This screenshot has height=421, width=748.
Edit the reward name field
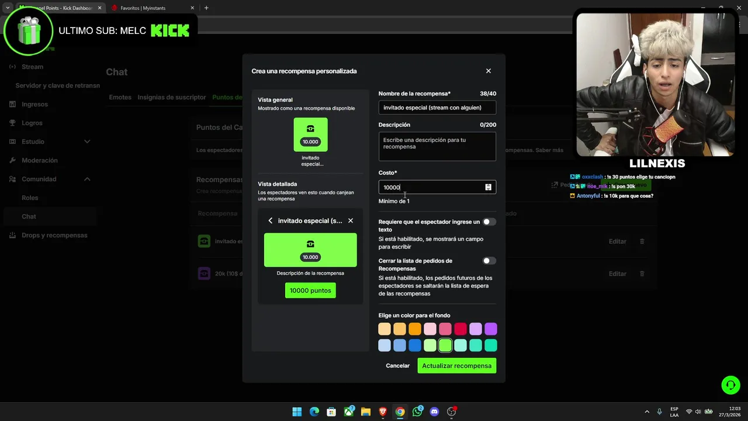437,108
